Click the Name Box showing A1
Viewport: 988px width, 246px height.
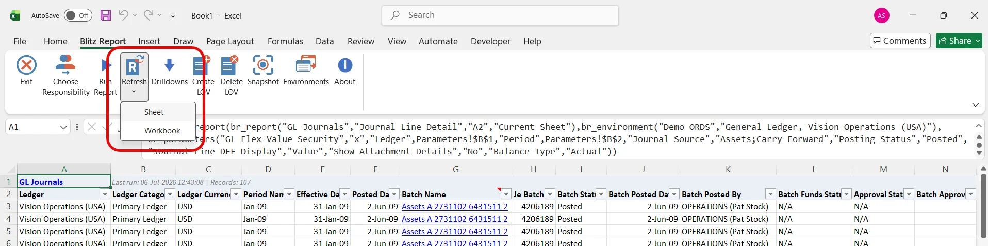click(32, 127)
